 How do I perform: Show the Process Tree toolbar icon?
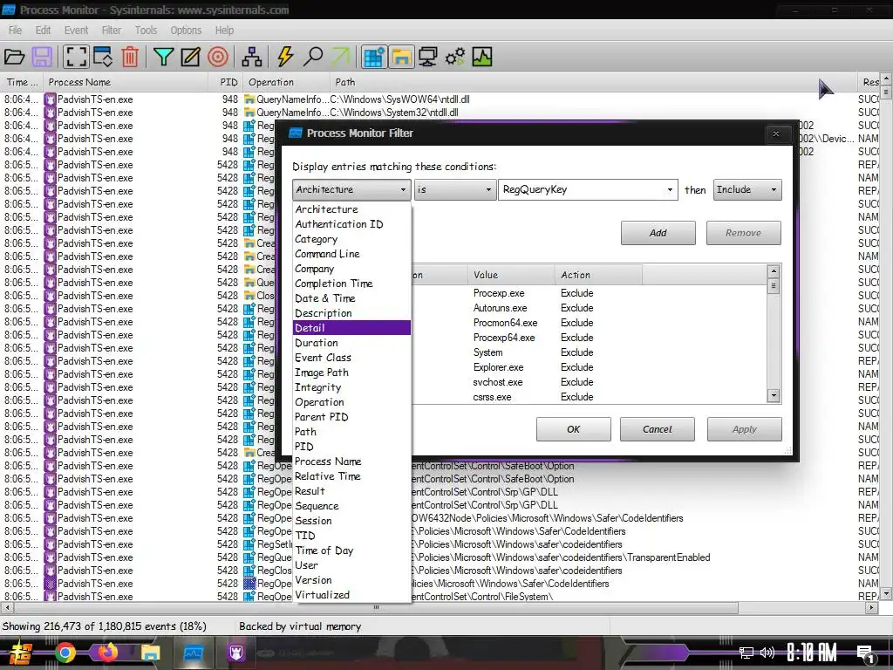pyautogui.click(x=252, y=57)
